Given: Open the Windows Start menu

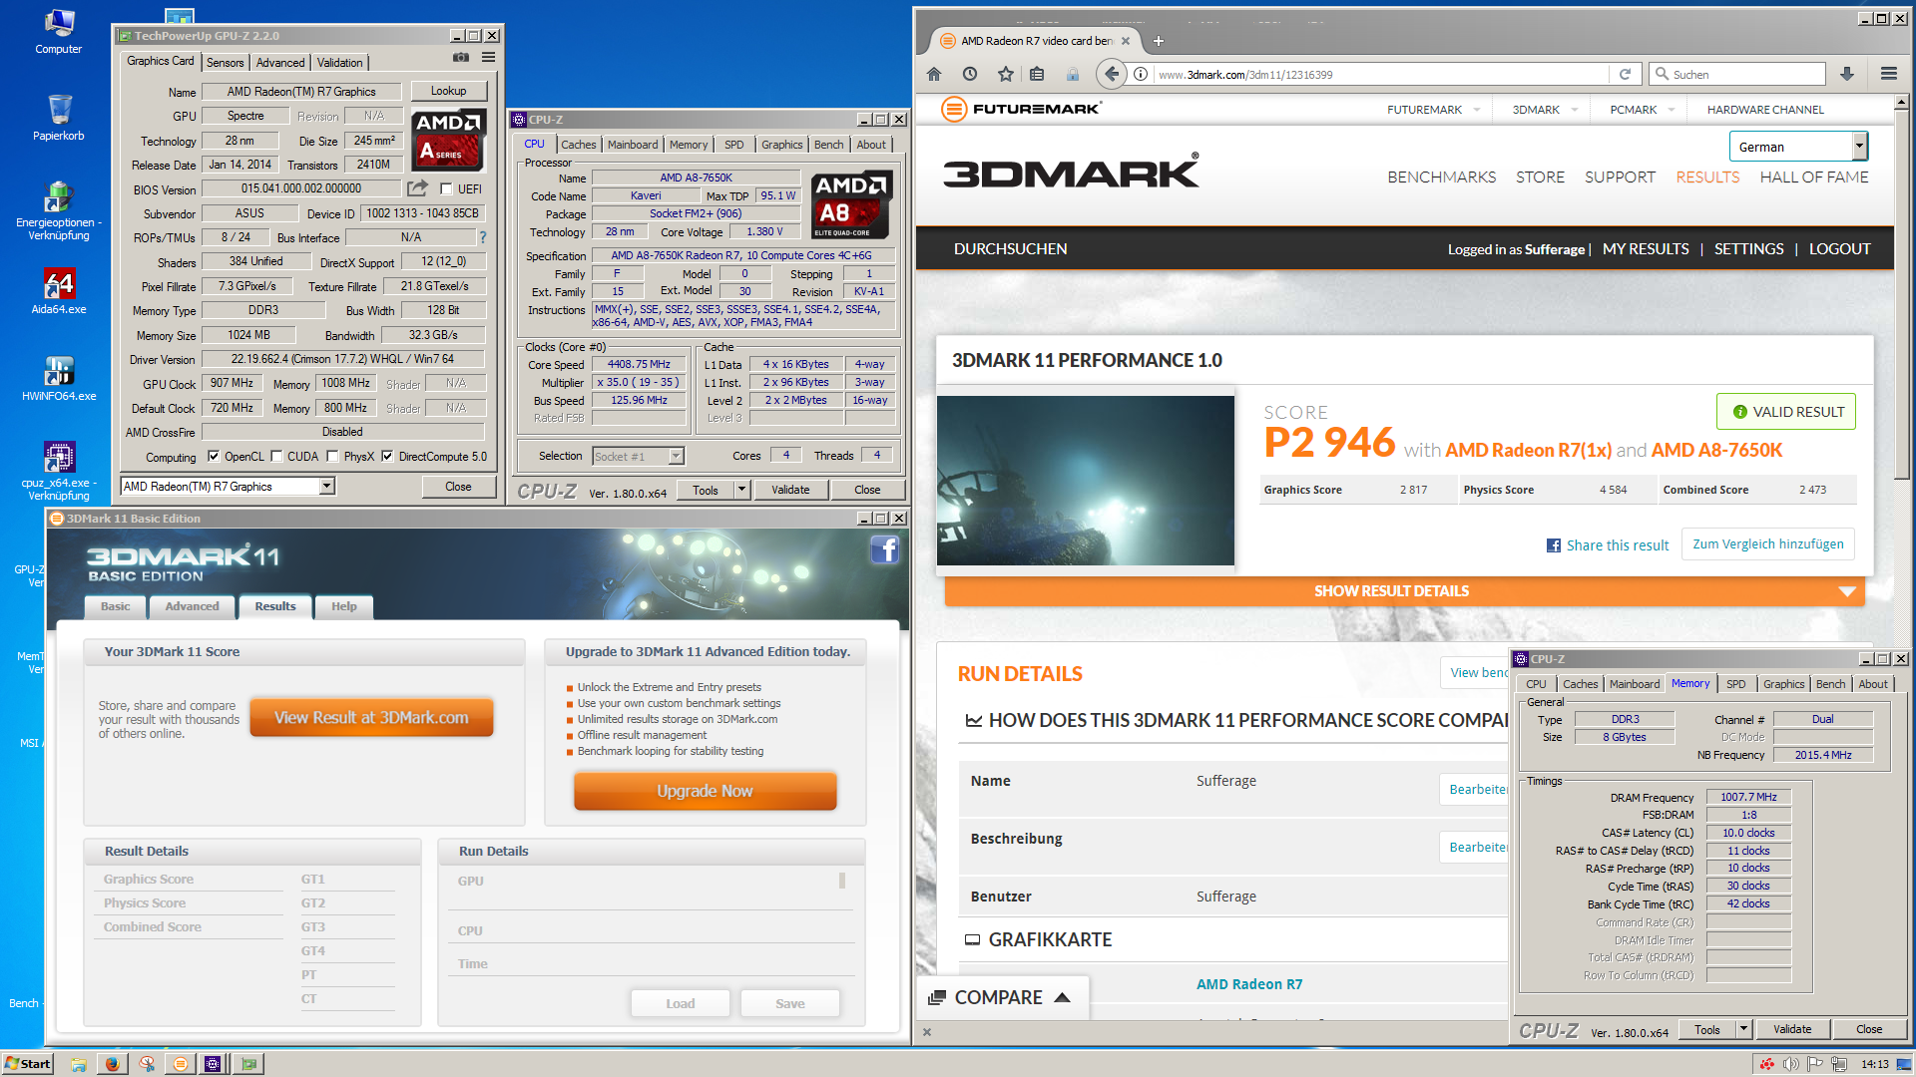Looking at the screenshot, I should pos(28,1064).
